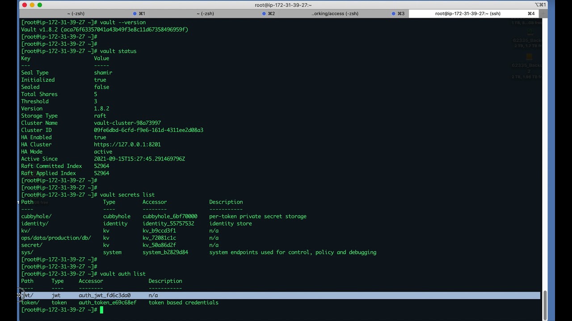Viewport: 572px width, 321px height.
Task: Click the 'sys/' path entry
Action: click(x=27, y=252)
